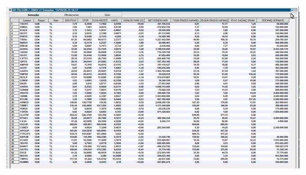The height and width of the screenshot is (175, 306).
Task: Select row number 25 header
Action: [14, 99]
